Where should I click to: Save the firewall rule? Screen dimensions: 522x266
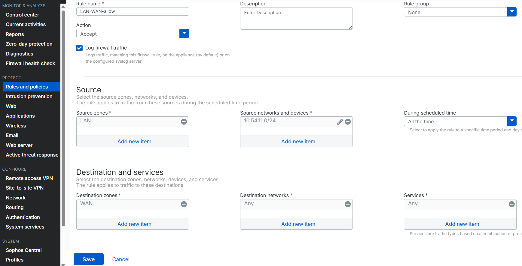pyautogui.click(x=89, y=259)
